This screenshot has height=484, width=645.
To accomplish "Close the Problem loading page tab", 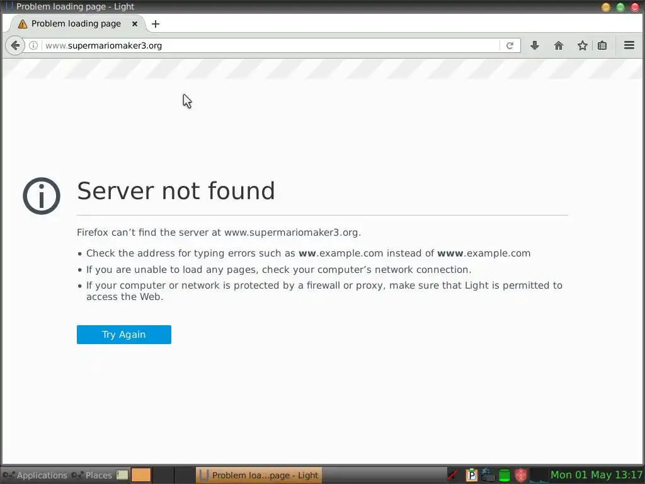I will (x=135, y=24).
